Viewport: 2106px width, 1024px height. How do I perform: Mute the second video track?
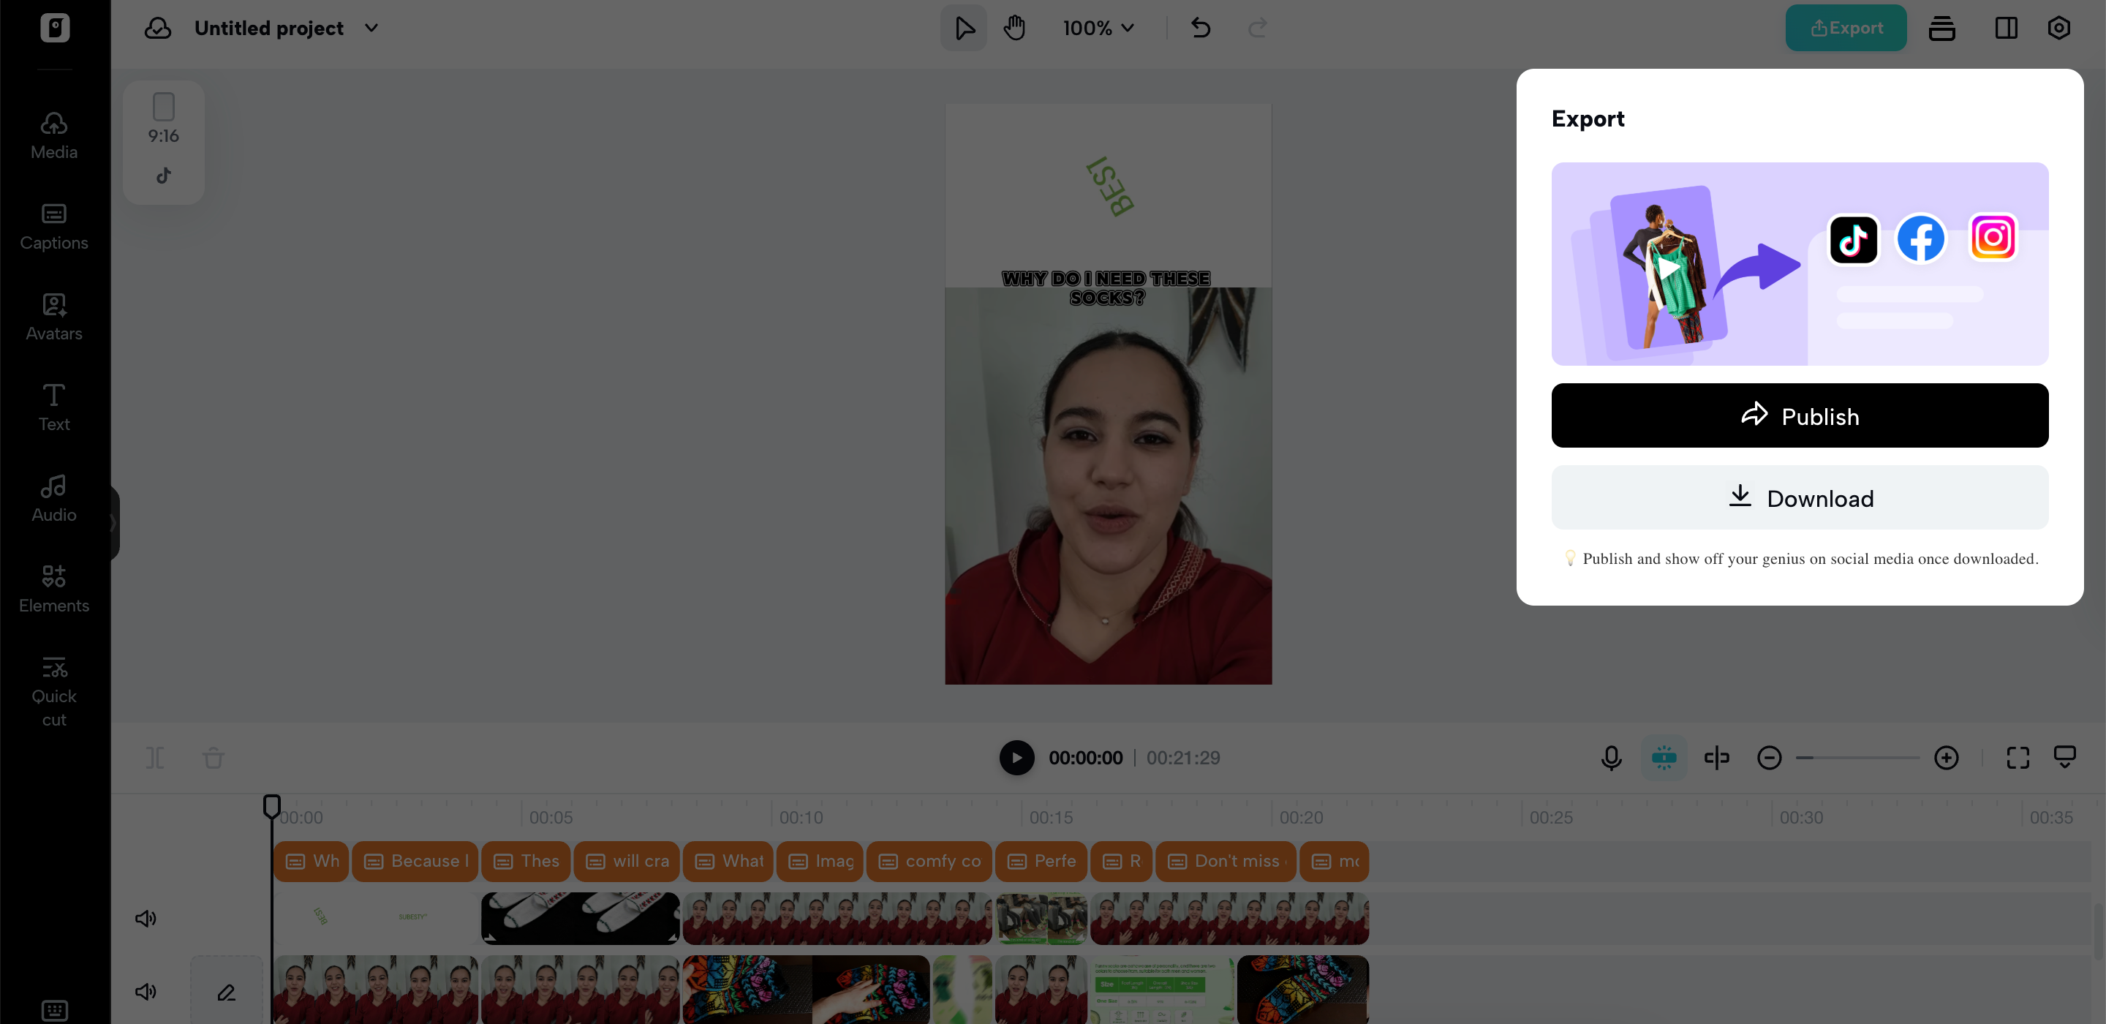coord(146,990)
